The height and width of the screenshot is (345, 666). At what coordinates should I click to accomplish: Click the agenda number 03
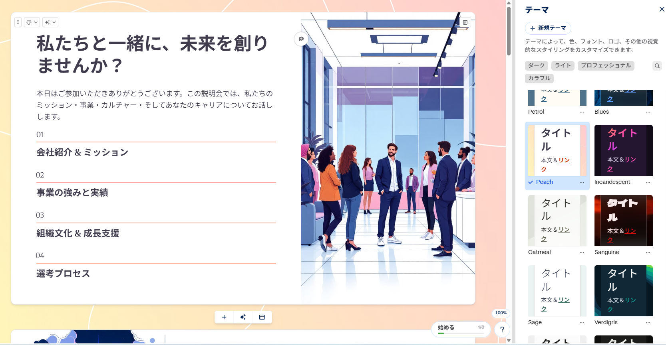point(40,215)
